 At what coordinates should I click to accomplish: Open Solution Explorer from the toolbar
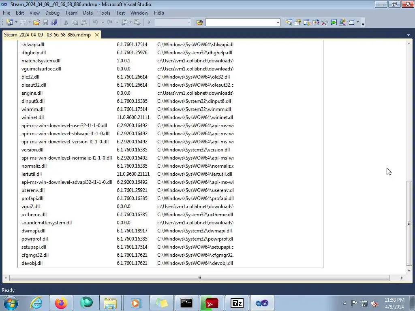[289, 23]
